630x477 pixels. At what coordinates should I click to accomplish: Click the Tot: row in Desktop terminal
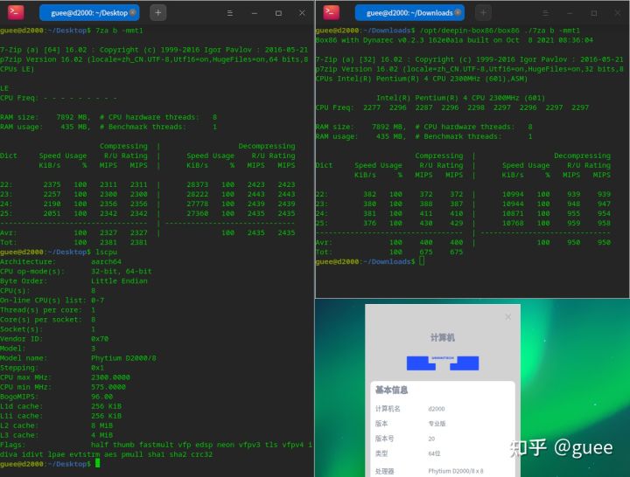pos(73,242)
